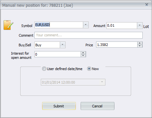
Task: Increase Price with the up arrow
Action: (140, 43)
